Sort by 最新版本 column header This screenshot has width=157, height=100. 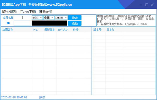coord(50,30)
